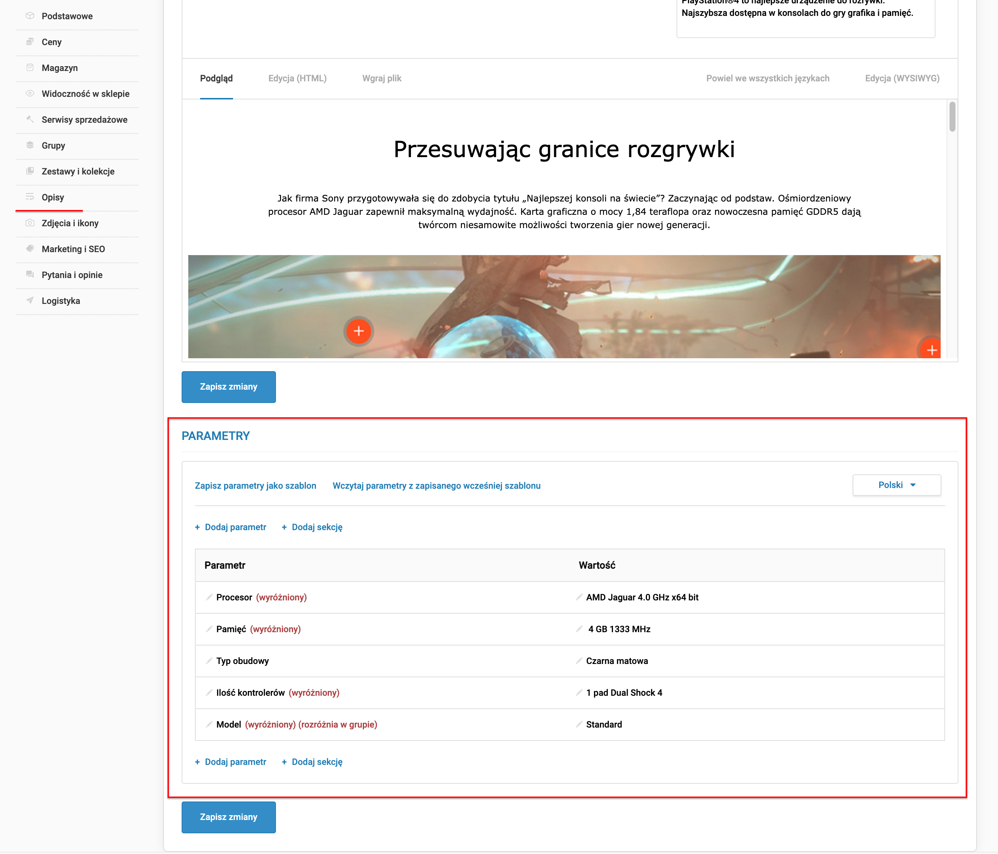Go to Serwisy sprzedażowe section
998x854 pixels.
(85, 119)
